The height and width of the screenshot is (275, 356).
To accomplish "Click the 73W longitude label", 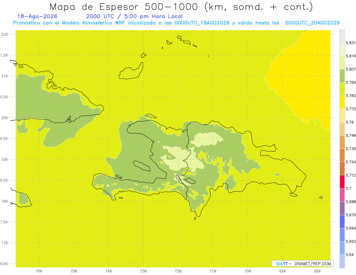I will point(143,271).
